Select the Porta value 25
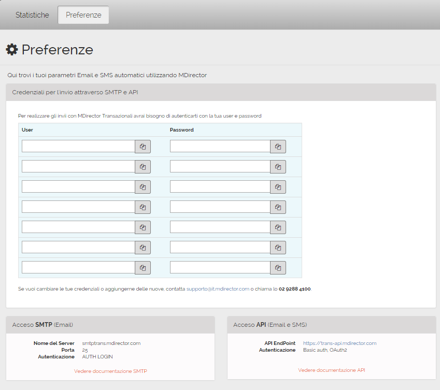 85,350
